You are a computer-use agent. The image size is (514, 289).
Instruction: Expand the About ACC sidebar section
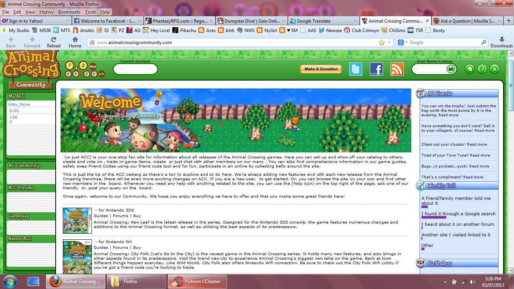tap(20, 238)
